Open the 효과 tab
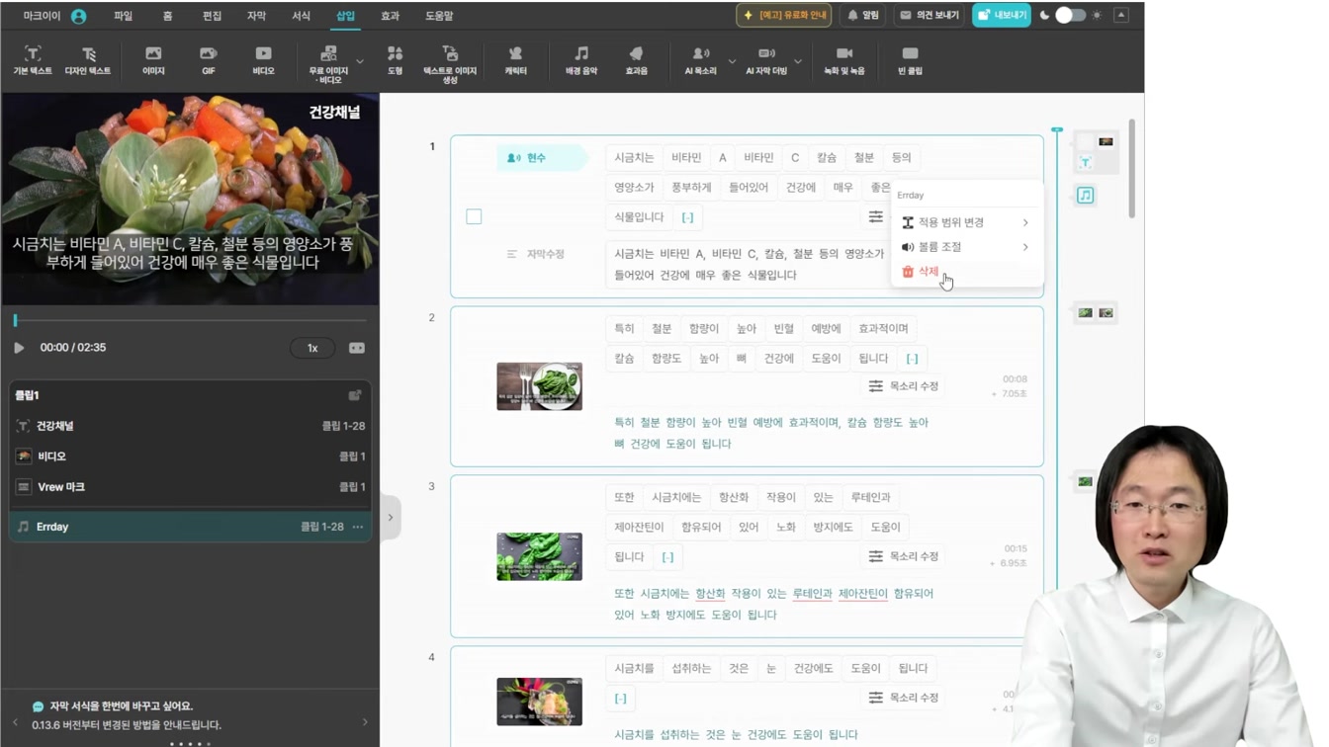Viewport: 1329px width, 747px height. click(x=390, y=16)
